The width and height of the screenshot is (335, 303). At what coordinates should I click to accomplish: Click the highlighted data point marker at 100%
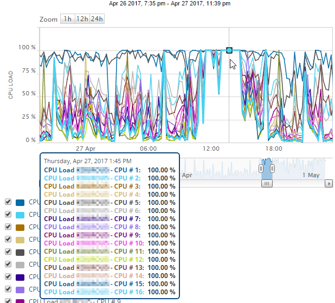(229, 50)
